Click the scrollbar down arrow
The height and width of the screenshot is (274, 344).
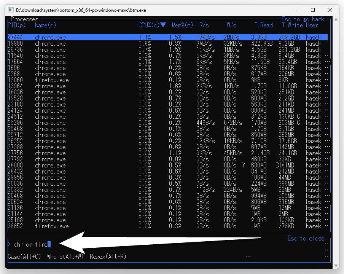pyautogui.click(x=336, y=266)
